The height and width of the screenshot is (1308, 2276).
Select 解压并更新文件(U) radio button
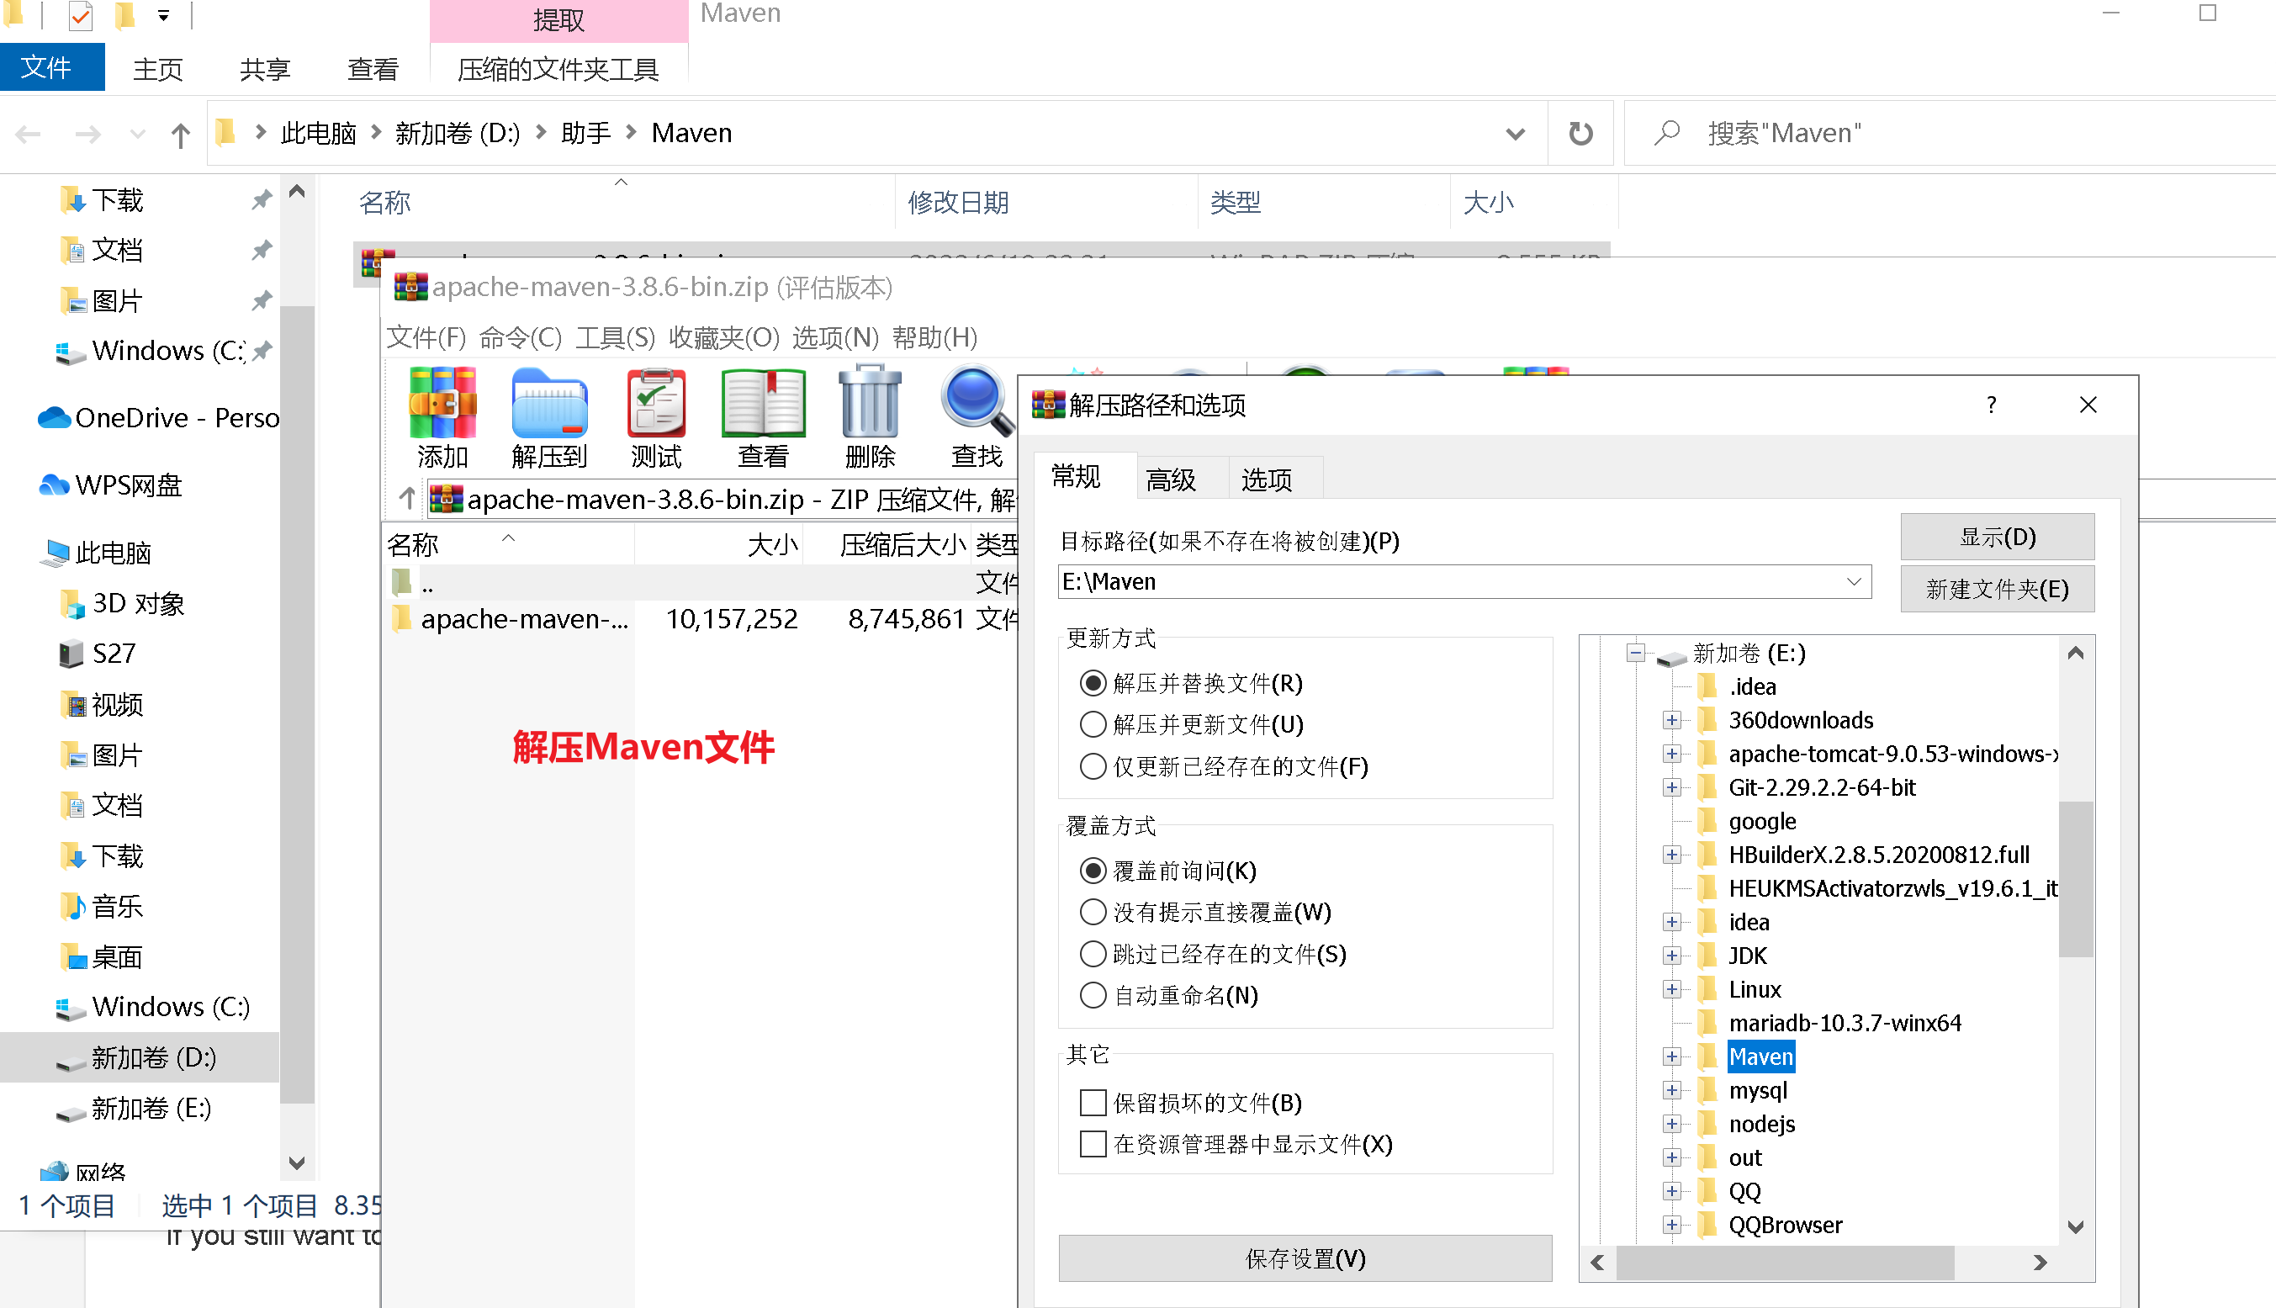tap(1093, 724)
